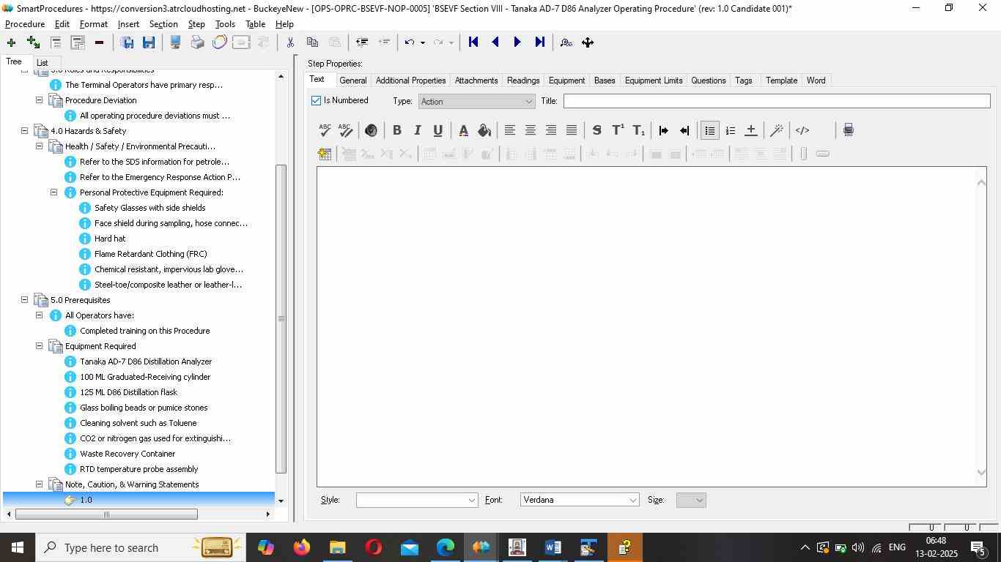Screen dimensions: 1001x562
Task: Collapse the Equipment Required node
Action: (x=39, y=346)
